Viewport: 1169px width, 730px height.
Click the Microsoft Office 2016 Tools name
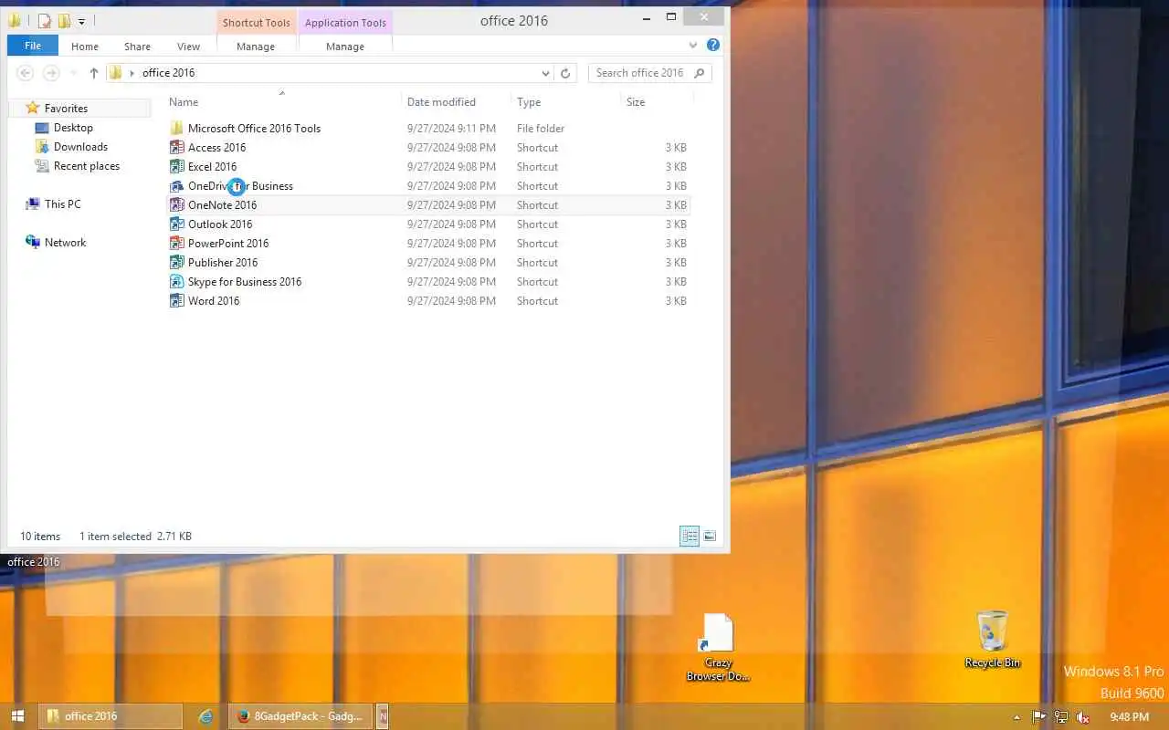coord(254,129)
